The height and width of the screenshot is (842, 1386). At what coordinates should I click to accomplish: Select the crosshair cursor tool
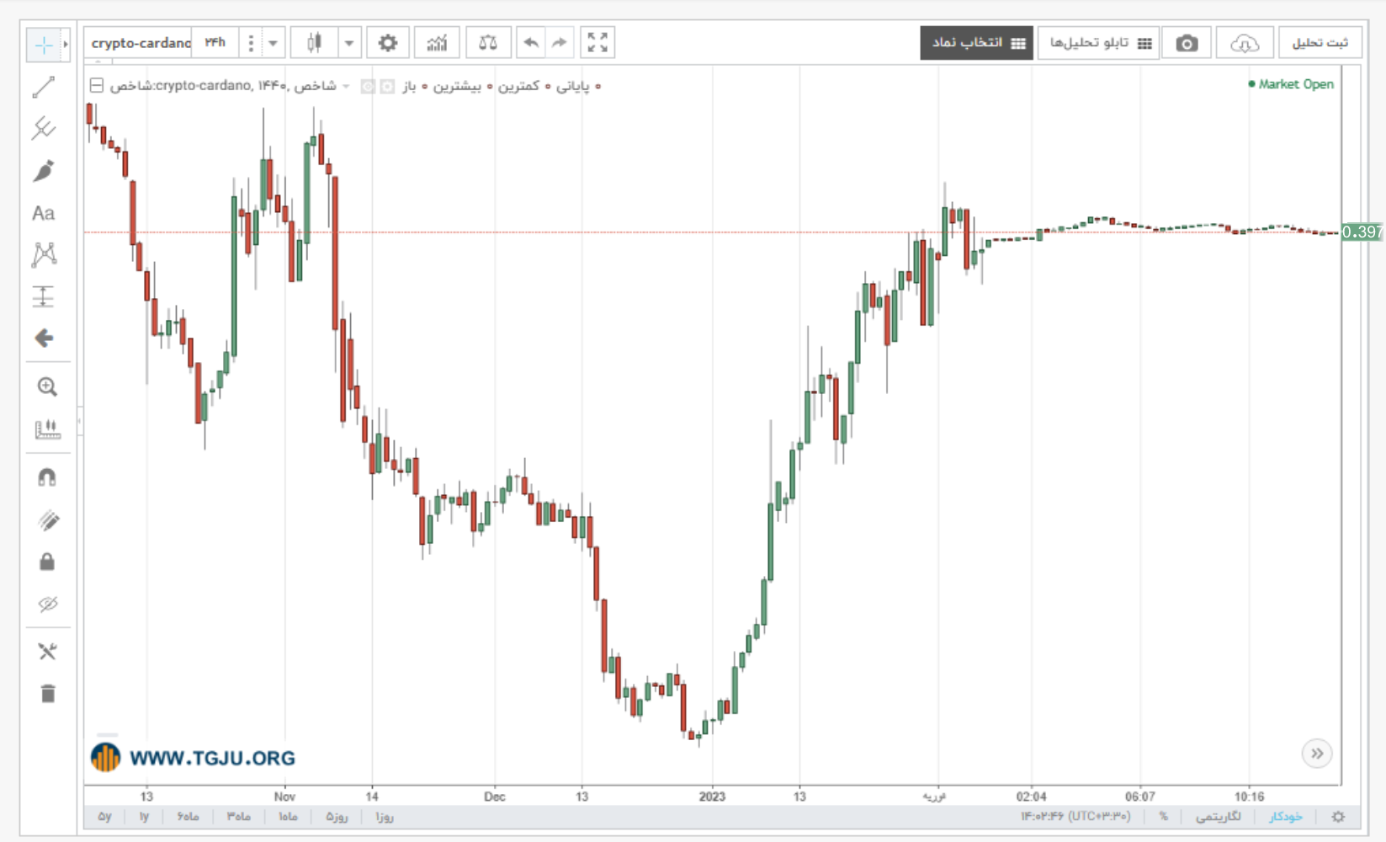pyautogui.click(x=44, y=45)
